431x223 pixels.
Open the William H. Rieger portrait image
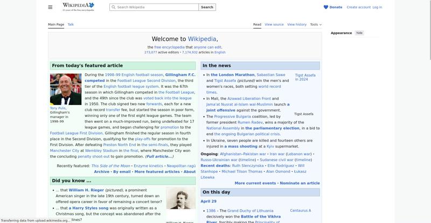click(x=180, y=198)
